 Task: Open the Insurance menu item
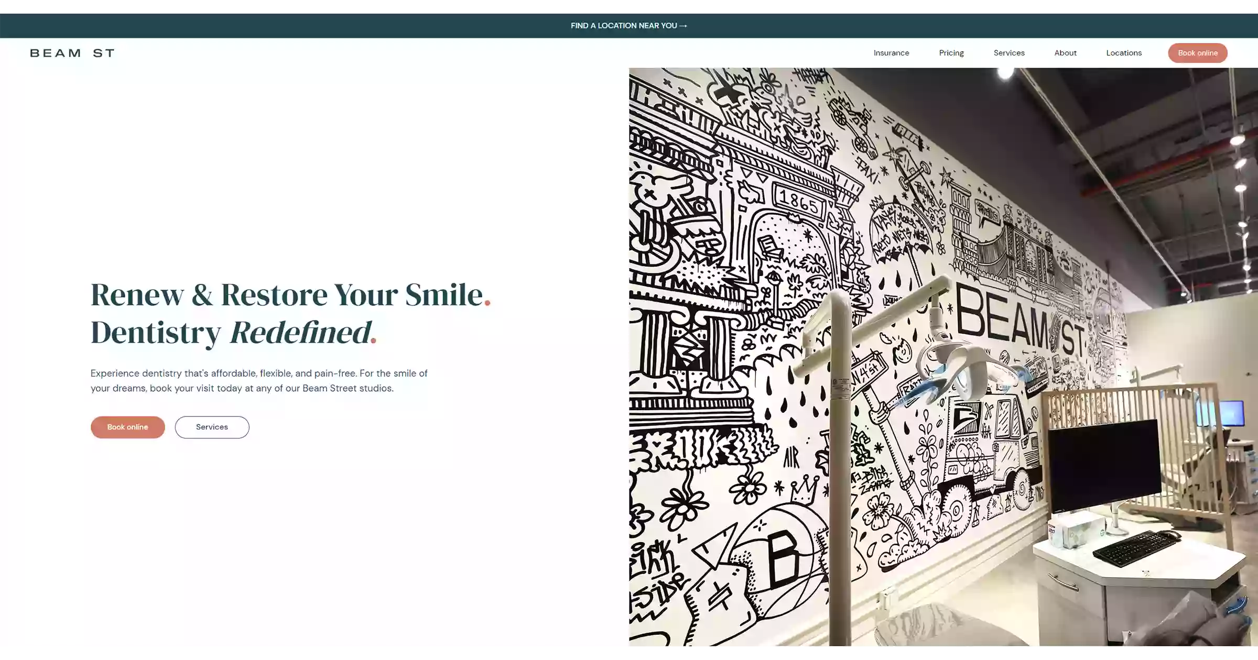pos(891,53)
